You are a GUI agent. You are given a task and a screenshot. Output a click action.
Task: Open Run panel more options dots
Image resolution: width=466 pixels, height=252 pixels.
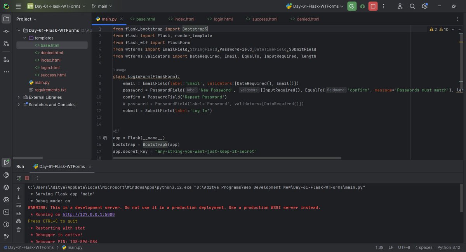coord(37,178)
